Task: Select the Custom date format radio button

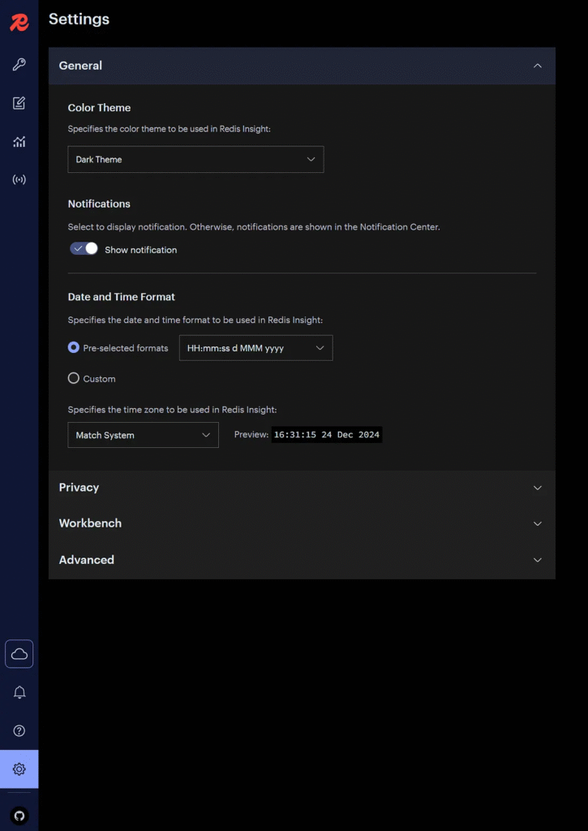Action: [x=74, y=378]
